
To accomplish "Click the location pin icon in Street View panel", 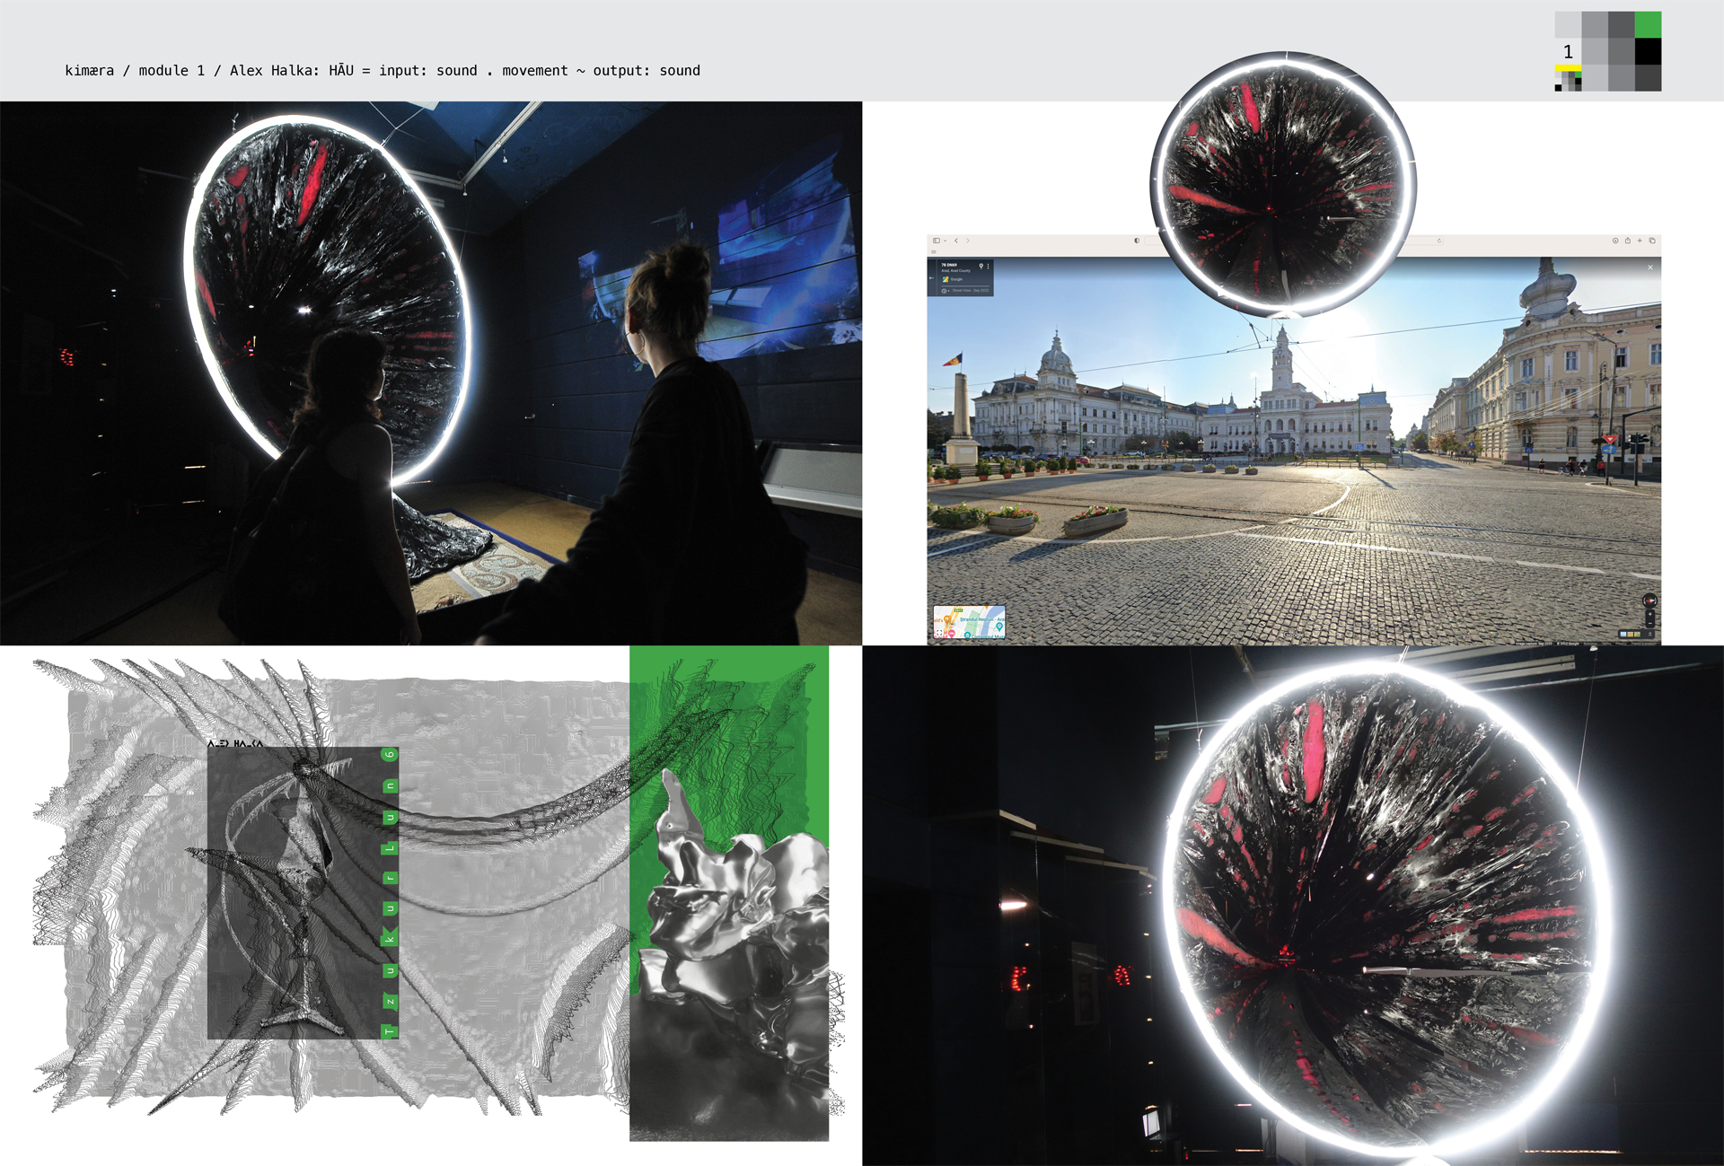I will tap(981, 266).
